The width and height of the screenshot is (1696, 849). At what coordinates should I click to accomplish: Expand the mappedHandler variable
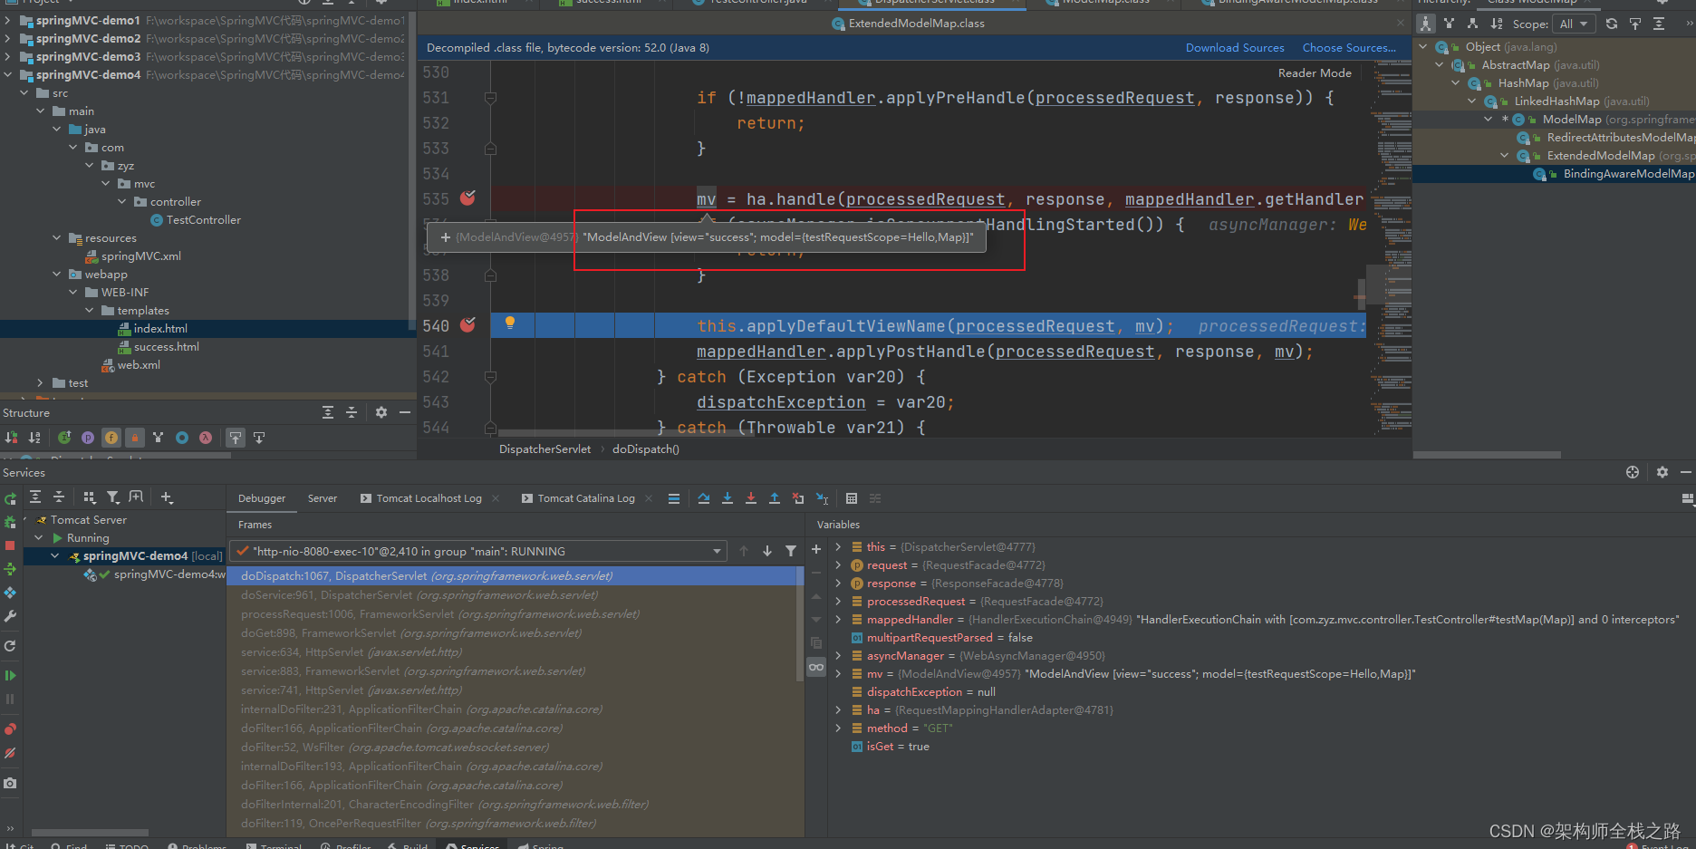pyautogui.click(x=838, y=620)
